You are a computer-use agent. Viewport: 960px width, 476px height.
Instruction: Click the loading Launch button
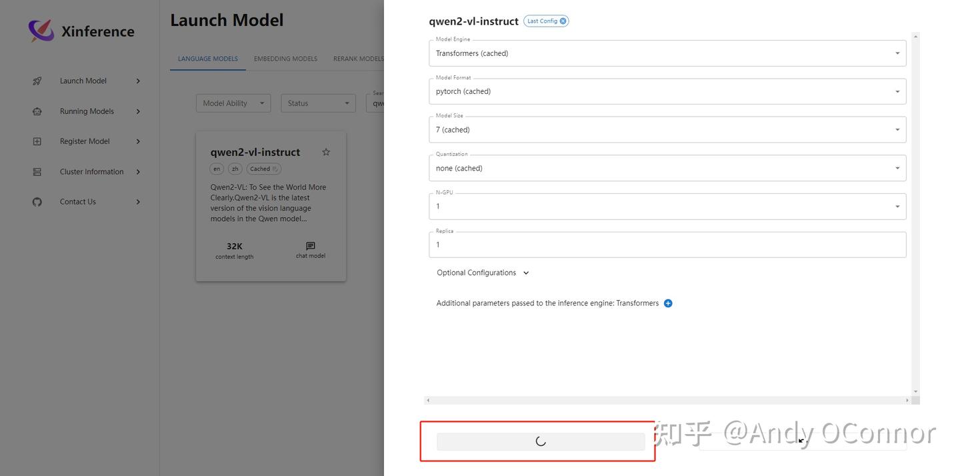pyautogui.click(x=540, y=441)
